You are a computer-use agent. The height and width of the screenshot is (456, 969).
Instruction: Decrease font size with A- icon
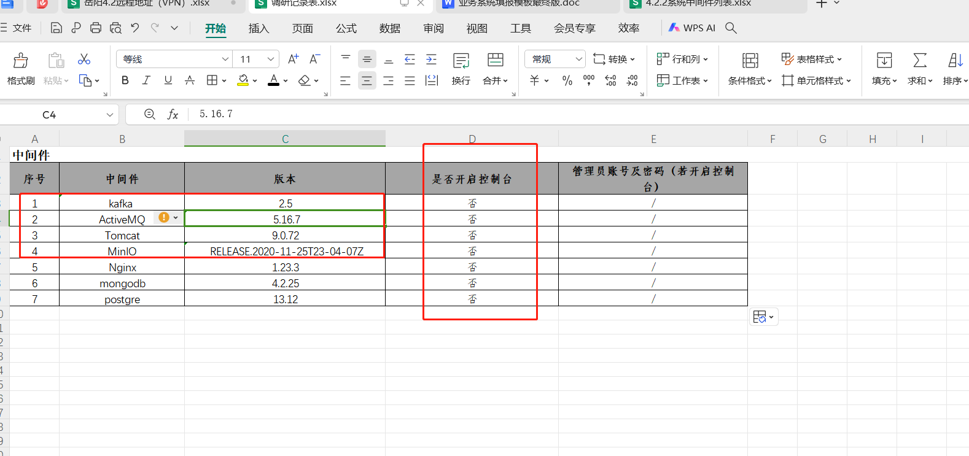tap(314, 59)
